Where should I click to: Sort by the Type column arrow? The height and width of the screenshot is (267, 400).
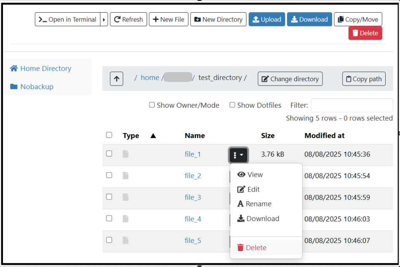tap(153, 136)
